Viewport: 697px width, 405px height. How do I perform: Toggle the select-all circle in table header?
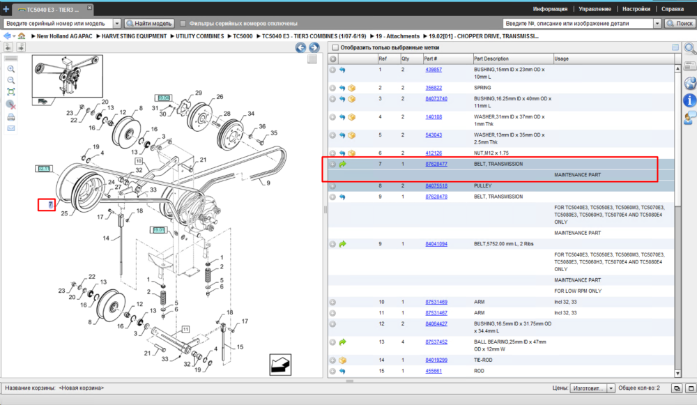(x=333, y=59)
